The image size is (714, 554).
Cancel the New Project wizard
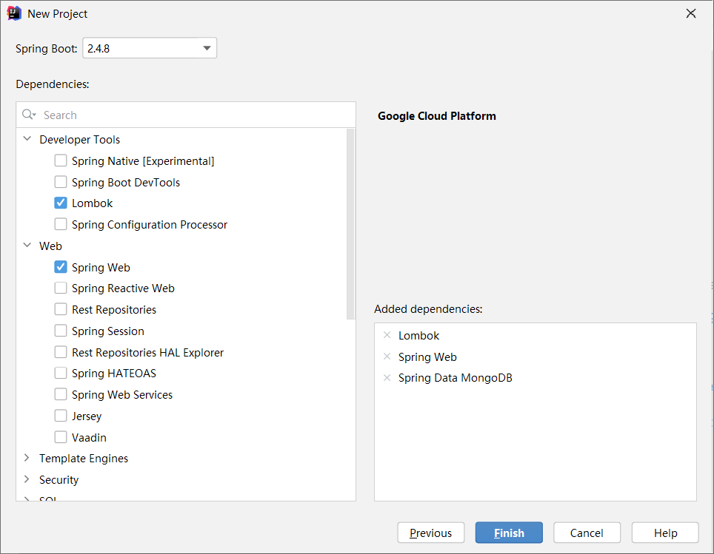pyautogui.click(x=587, y=533)
